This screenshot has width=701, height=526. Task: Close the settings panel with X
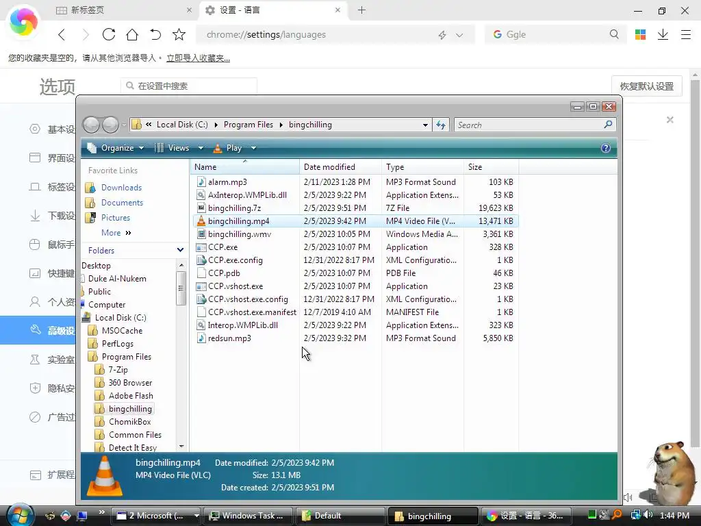coord(670,120)
